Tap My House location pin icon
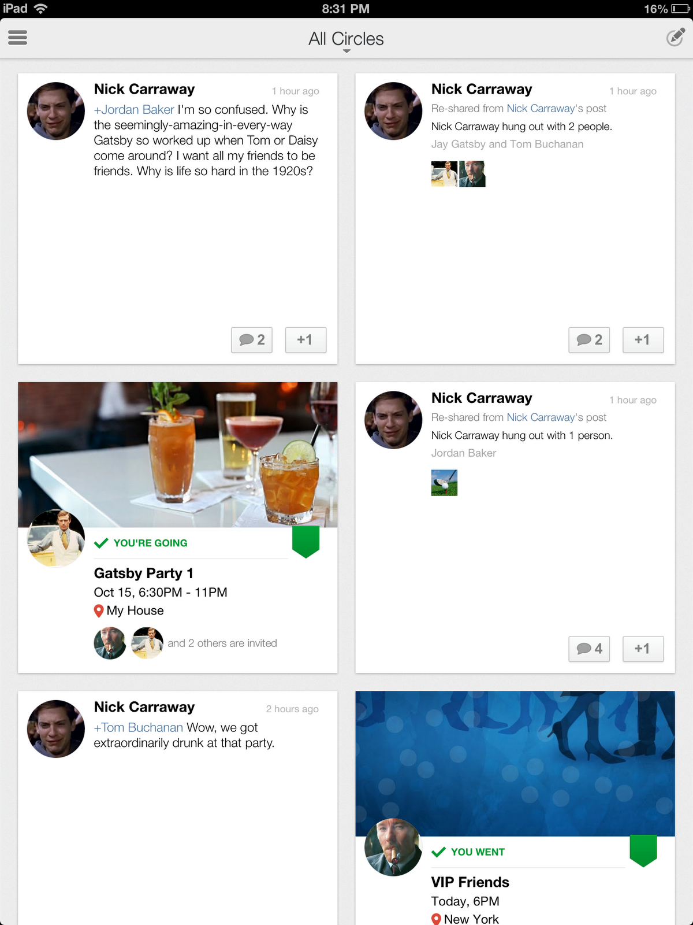The height and width of the screenshot is (925, 693). coord(99,610)
